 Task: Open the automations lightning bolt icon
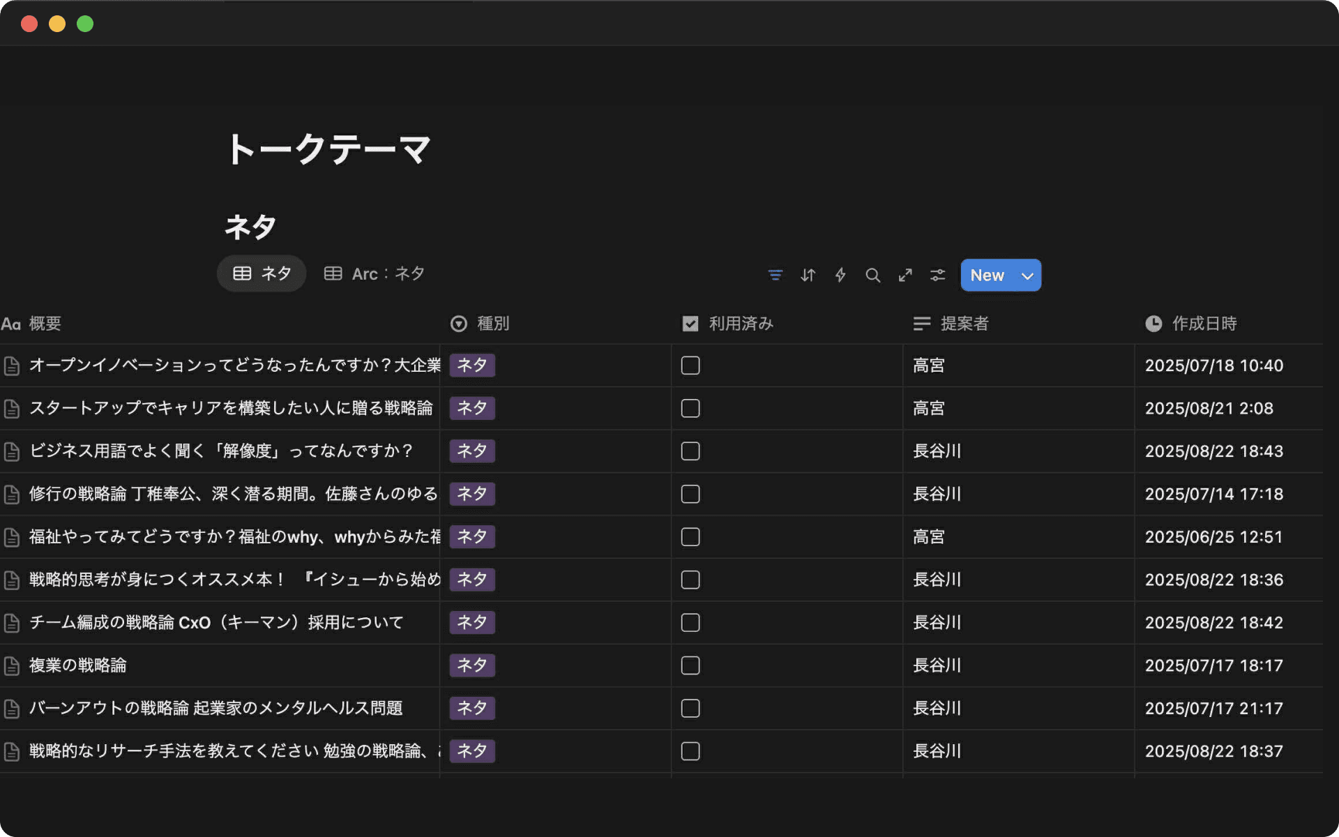[840, 276]
